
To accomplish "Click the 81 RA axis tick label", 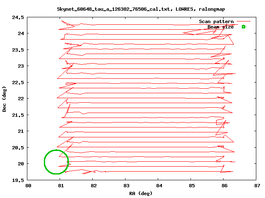I will (61, 186).
